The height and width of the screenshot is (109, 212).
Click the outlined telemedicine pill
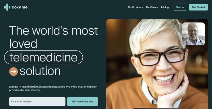pyautogui.click(x=43, y=57)
